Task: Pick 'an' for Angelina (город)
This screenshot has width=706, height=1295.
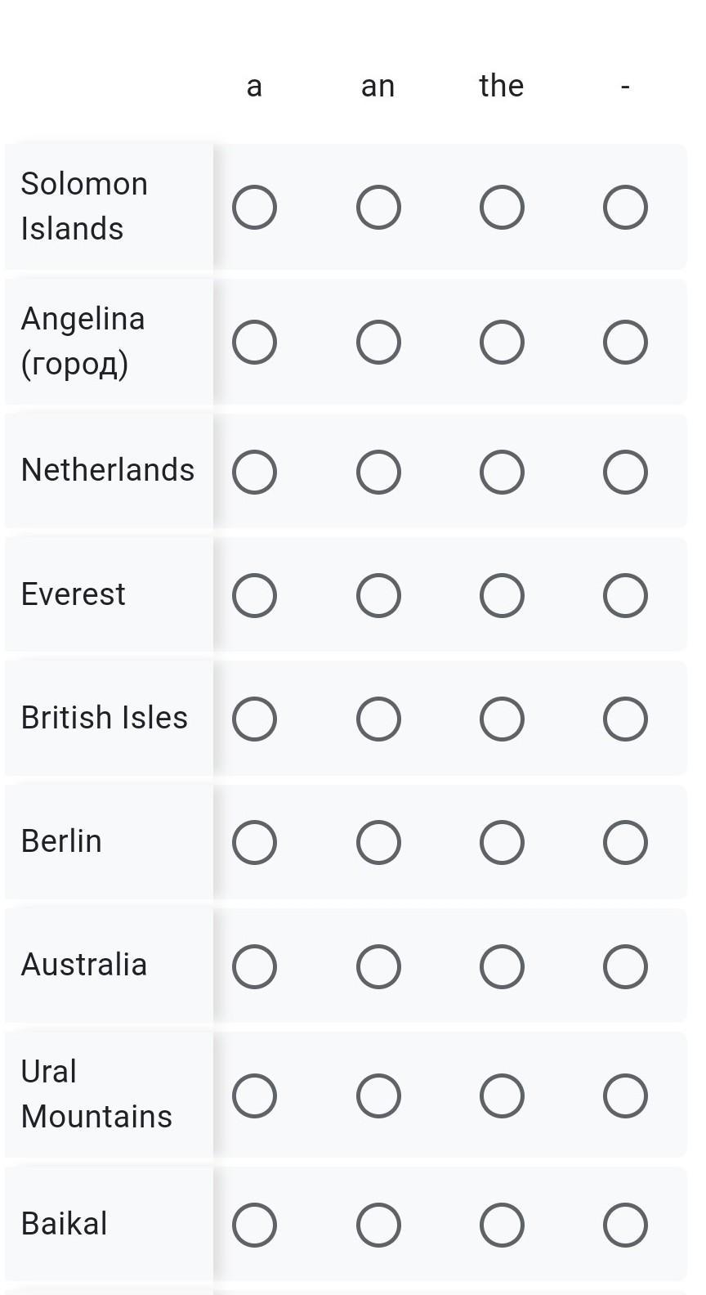Action: pyautogui.click(x=378, y=342)
